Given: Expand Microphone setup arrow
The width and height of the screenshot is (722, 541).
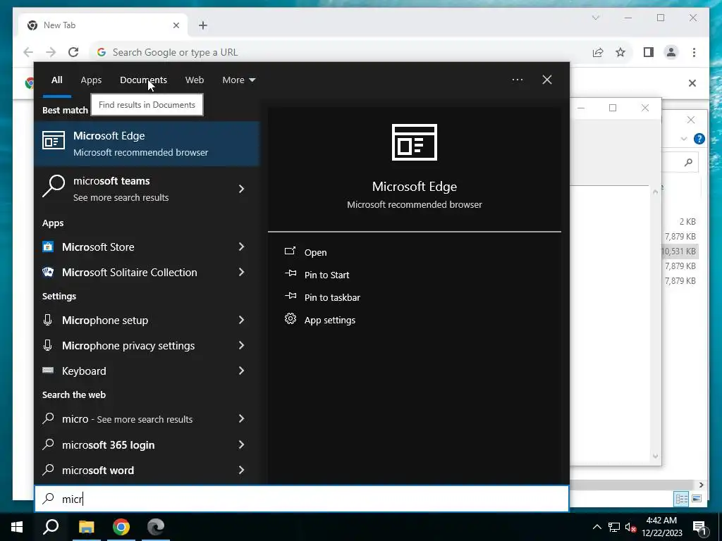Looking at the screenshot, I should pos(241,320).
